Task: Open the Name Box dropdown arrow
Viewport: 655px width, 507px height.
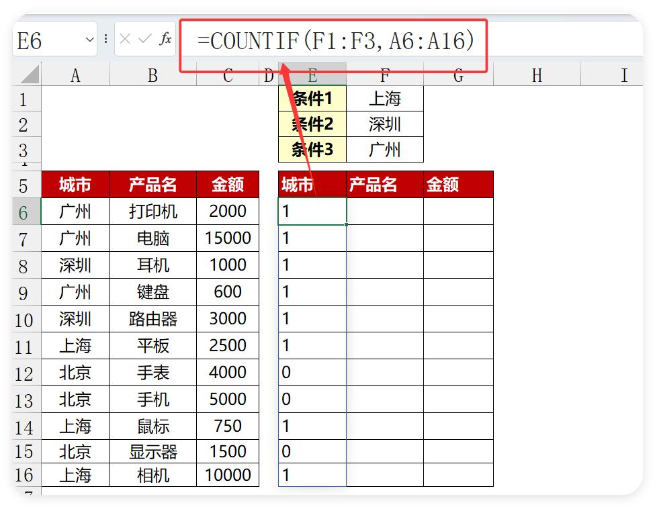Action: (89, 40)
